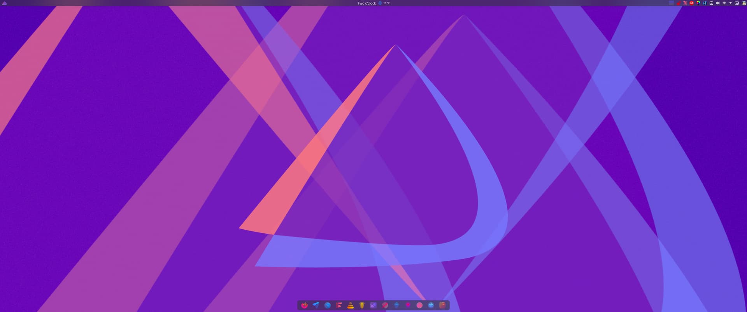Open the blue diamond-shaped dock icon
Screen dimensions: 747x312
pyautogui.click(x=396, y=305)
